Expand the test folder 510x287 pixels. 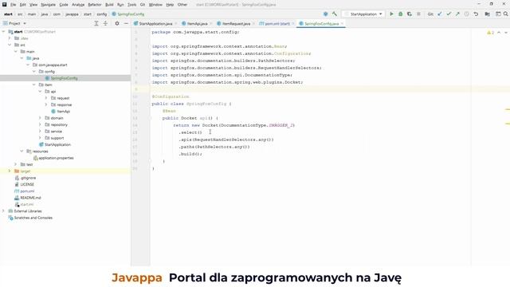tap(15, 164)
